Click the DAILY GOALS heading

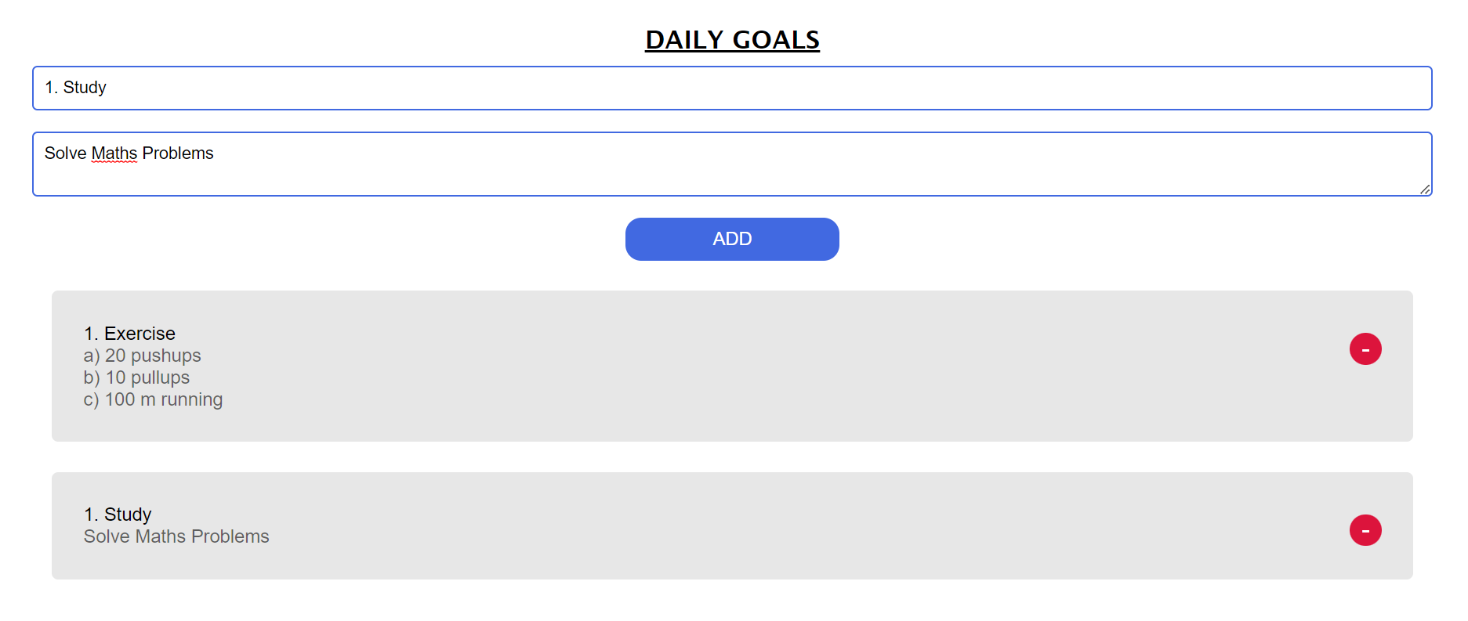click(x=731, y=39)
